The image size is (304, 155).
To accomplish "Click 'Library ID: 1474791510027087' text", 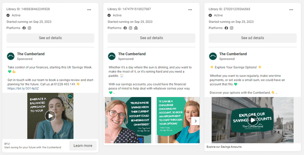I will [x=129, y=9].
